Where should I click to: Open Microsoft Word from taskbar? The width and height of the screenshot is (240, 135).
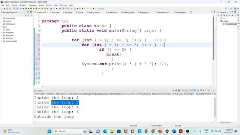pos(174,131)
